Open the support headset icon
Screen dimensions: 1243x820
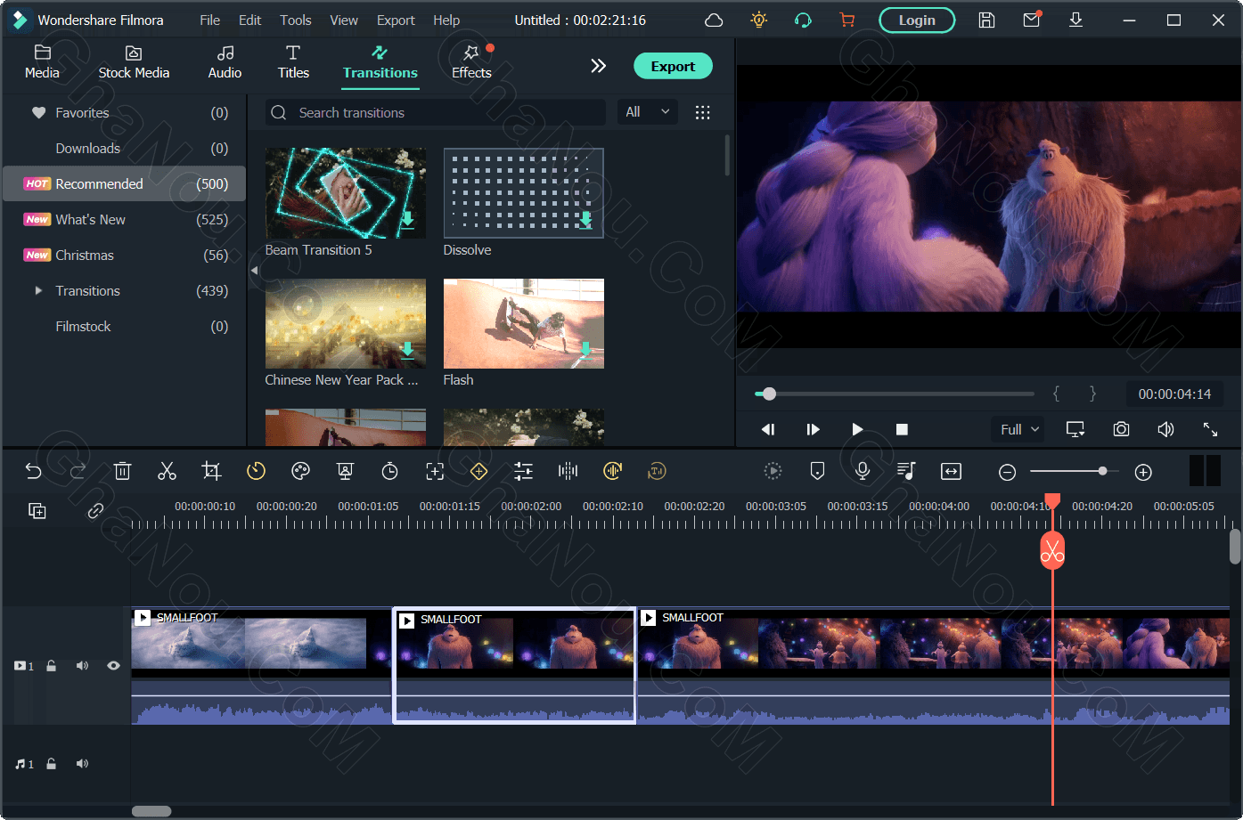(803, 20)
